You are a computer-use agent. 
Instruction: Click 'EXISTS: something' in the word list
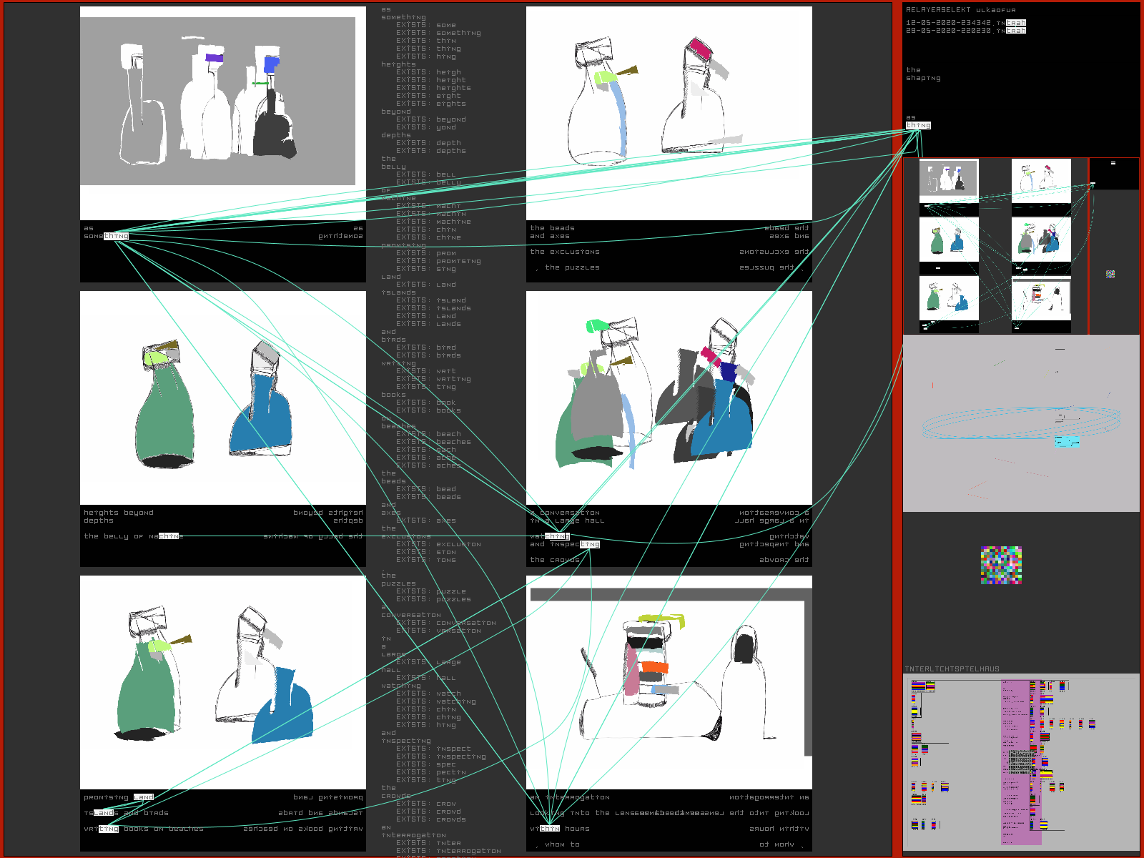[x=438, y=33]
